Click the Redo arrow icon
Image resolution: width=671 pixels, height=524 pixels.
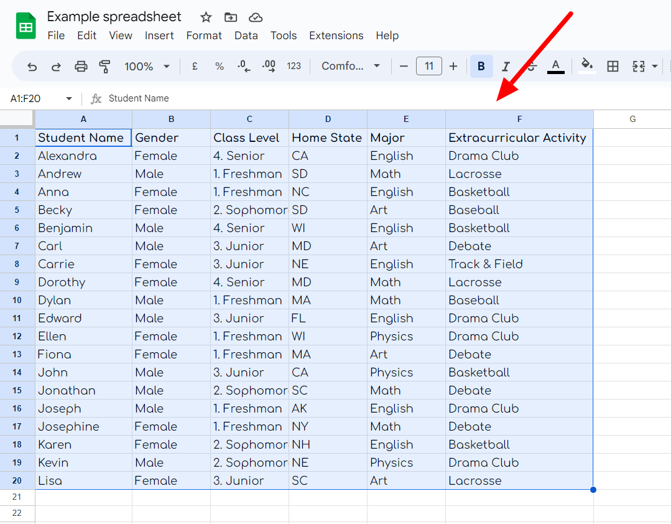coord(56,67)
